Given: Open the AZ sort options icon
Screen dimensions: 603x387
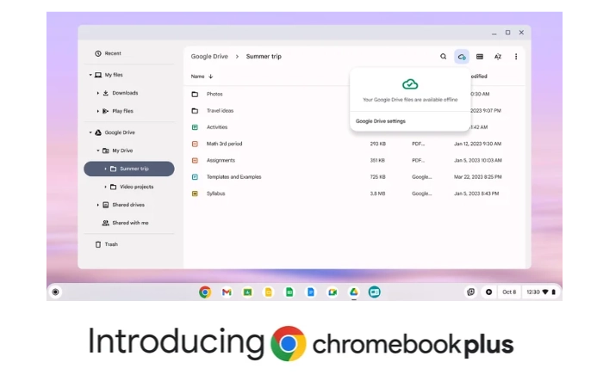Looking at the screenshot, I should [498, 57].
